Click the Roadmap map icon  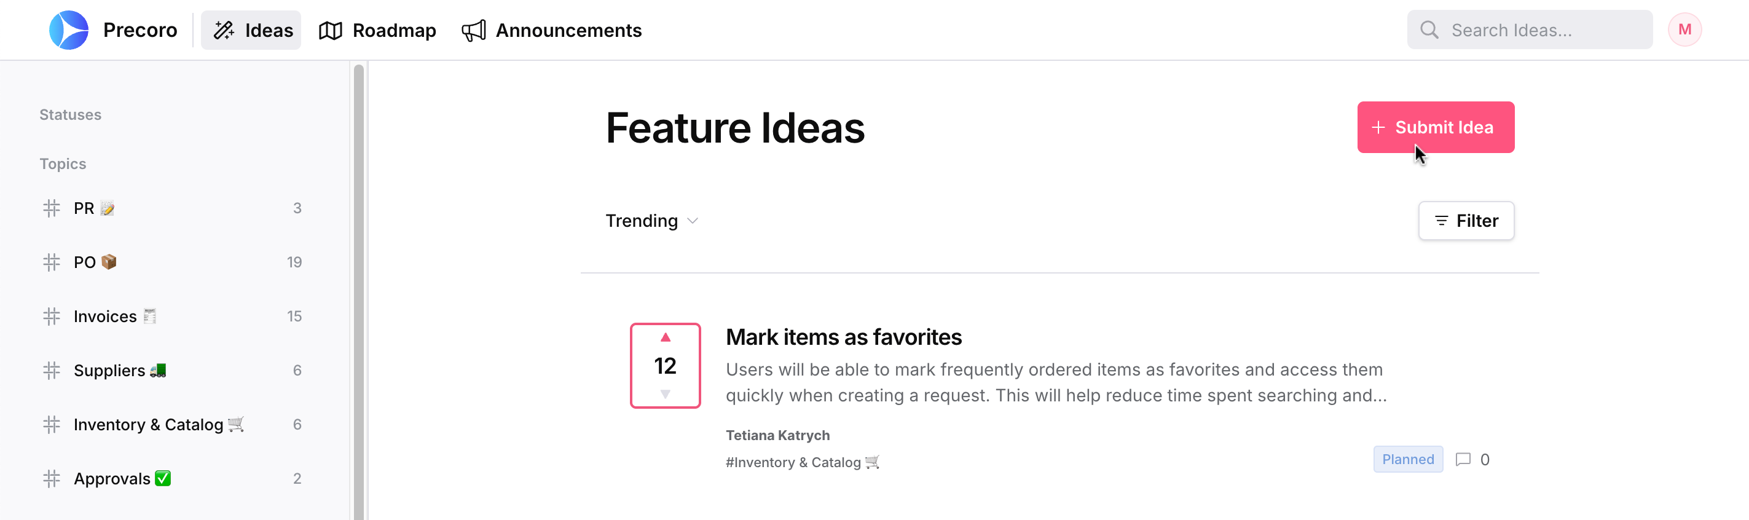click(330, 31)
